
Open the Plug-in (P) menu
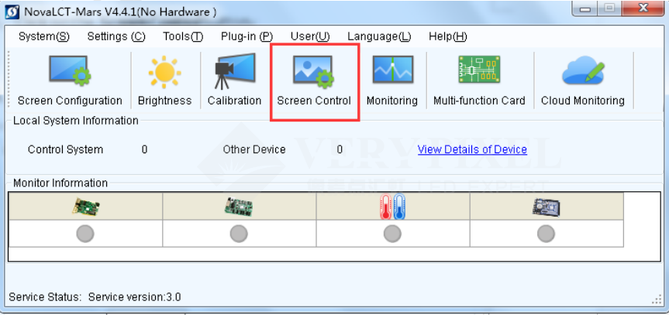point(247,36)
